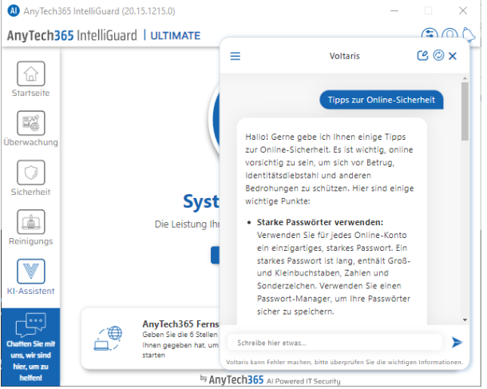The image size is (487, 389).
Task: Open the user account icon in header
Action: pyautogui.click(x=449, y=35)
